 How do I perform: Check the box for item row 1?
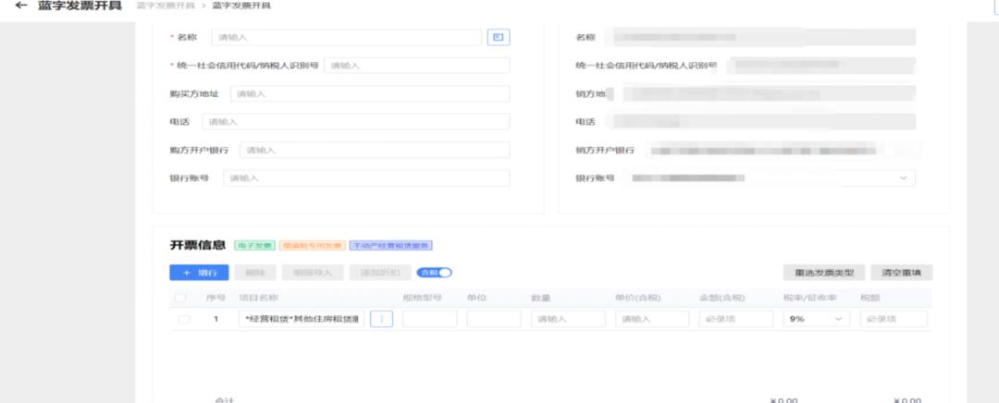coord(184,320)
